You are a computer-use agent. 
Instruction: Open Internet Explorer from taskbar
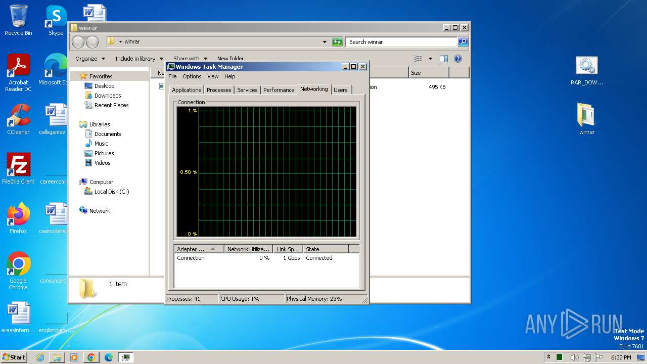(40, 357)
